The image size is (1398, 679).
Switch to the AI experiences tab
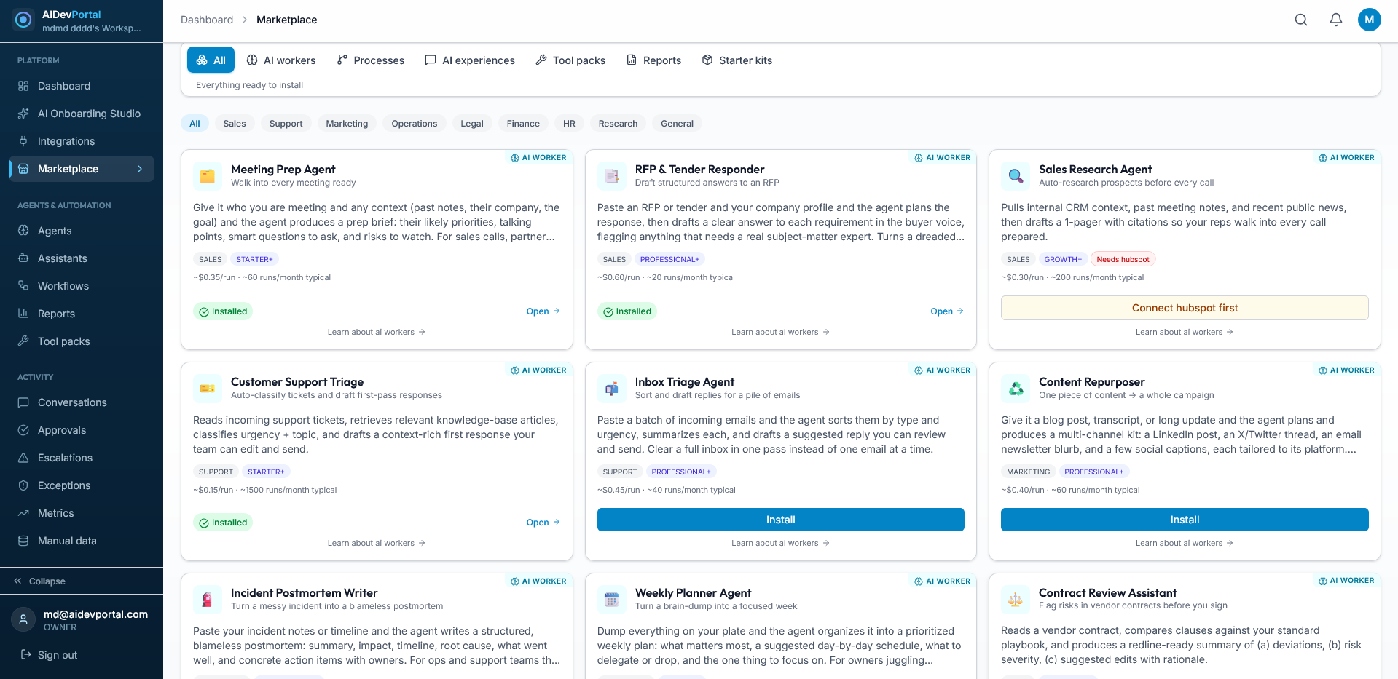470,60
